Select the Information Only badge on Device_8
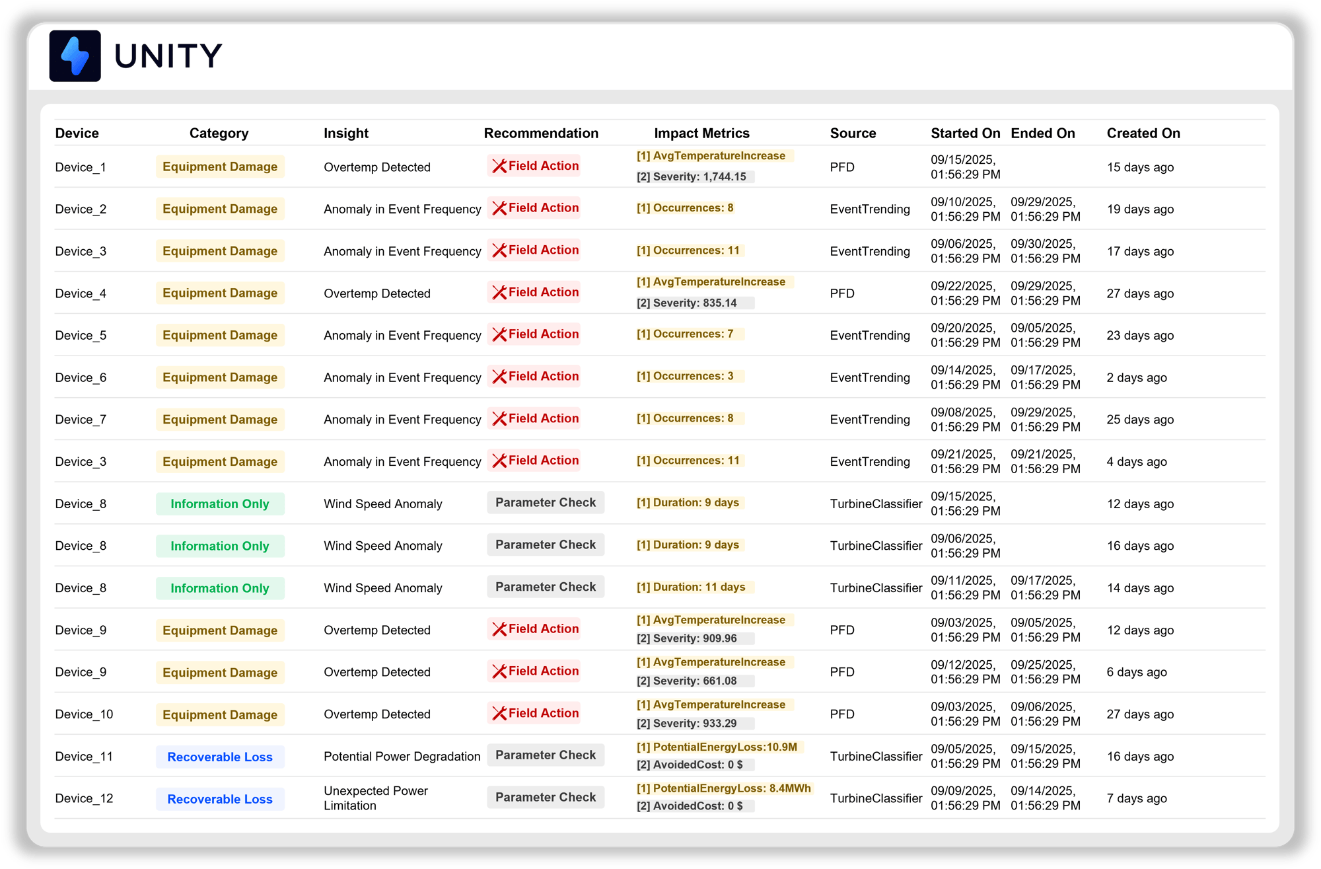Image resolution: width=1321 pixels, height=869 pixels. pos(220,504)
